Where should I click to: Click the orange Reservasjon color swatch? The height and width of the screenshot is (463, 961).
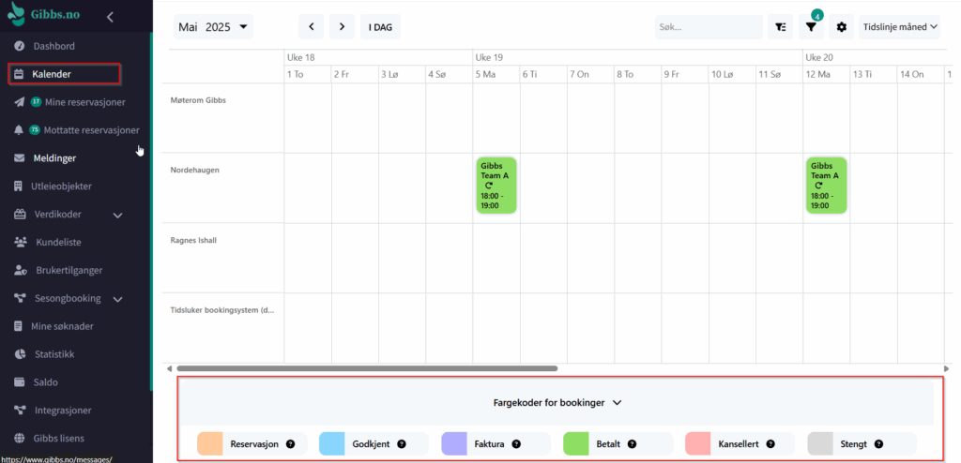pyautogui.click(x=209, y=443)
